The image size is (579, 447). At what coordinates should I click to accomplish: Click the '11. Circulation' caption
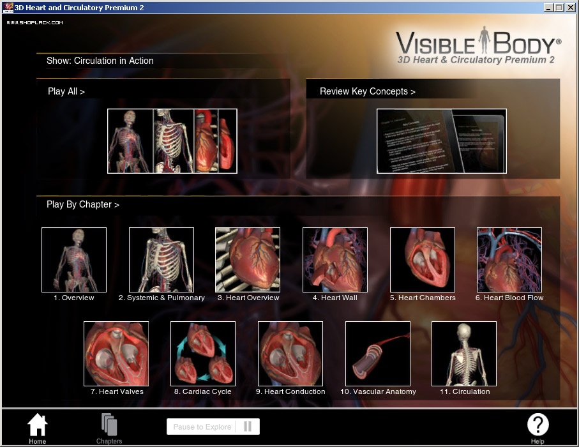point(465,391)
